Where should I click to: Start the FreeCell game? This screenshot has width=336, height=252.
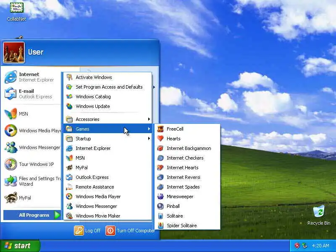(187, 129)
